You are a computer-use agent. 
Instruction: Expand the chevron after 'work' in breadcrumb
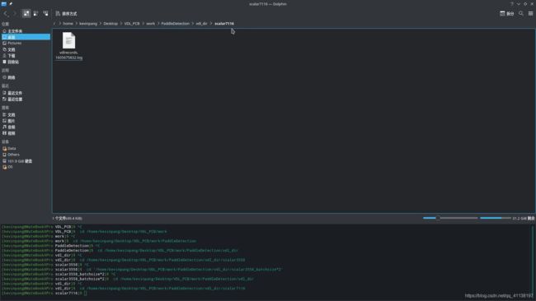(x=158, y=24)
